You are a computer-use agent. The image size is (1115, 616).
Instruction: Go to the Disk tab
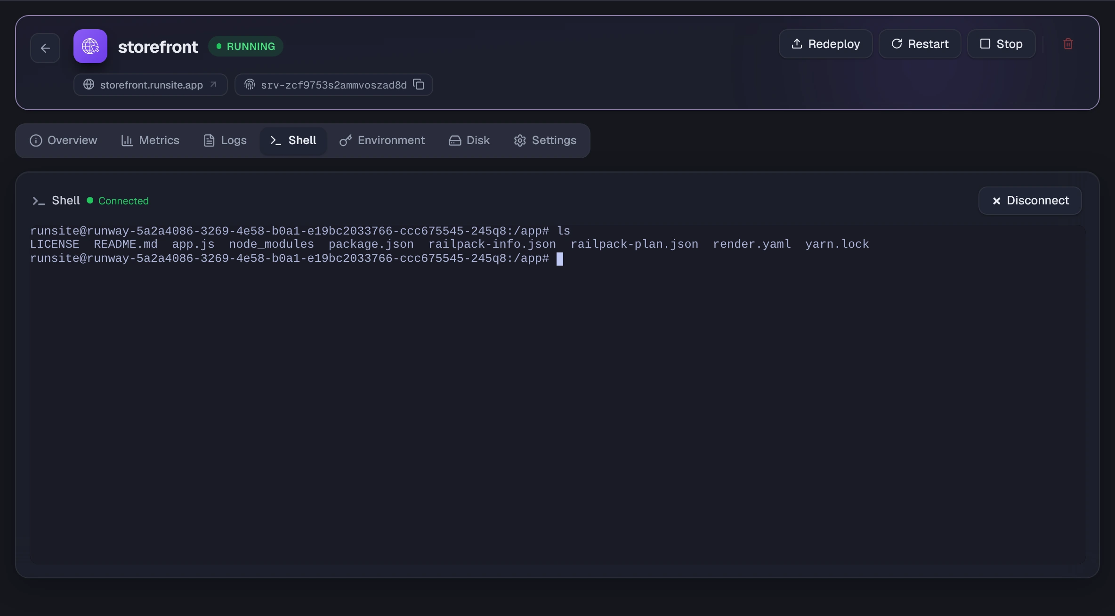(469, 140)
